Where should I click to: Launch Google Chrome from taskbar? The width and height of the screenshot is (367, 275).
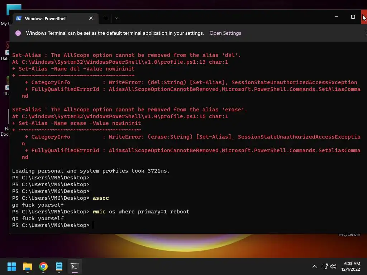pos(43,266)
